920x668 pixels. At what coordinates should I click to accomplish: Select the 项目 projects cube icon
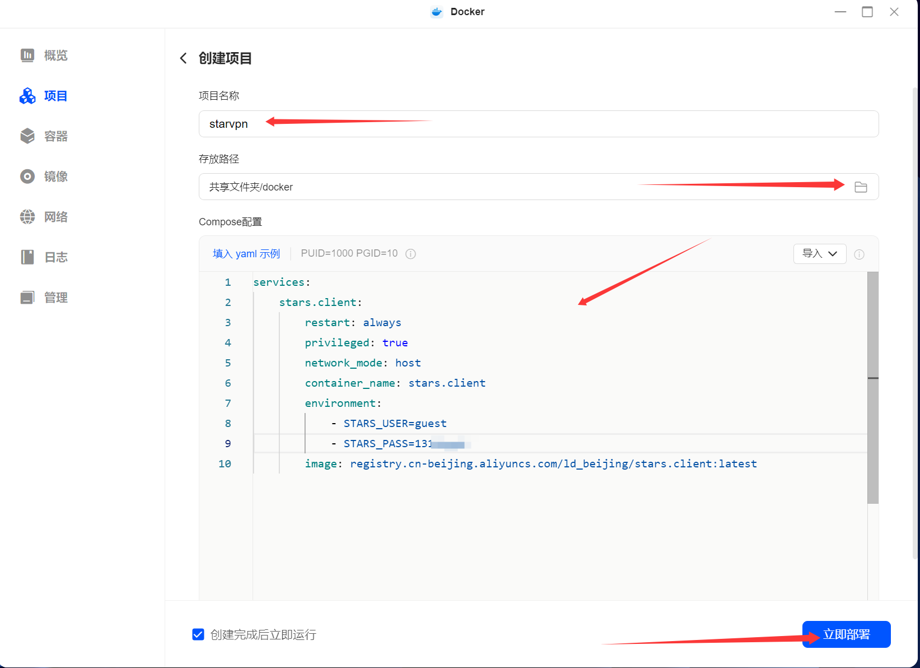tap(27, 96)
